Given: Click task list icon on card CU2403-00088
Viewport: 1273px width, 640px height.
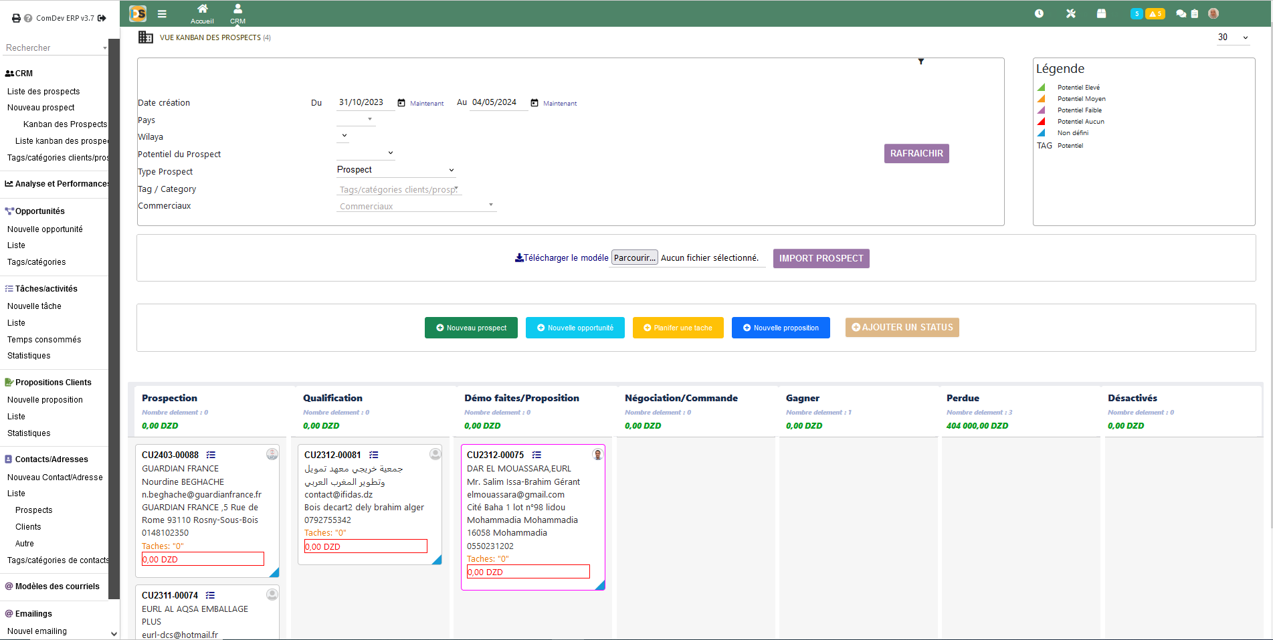Looking at the screenshot, I should 211,455.
